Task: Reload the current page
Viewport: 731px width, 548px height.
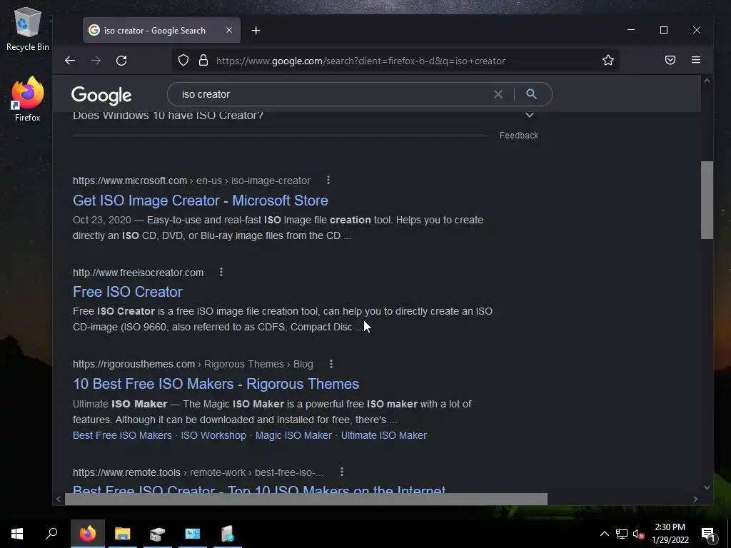Action: click(x=121, y=61)
